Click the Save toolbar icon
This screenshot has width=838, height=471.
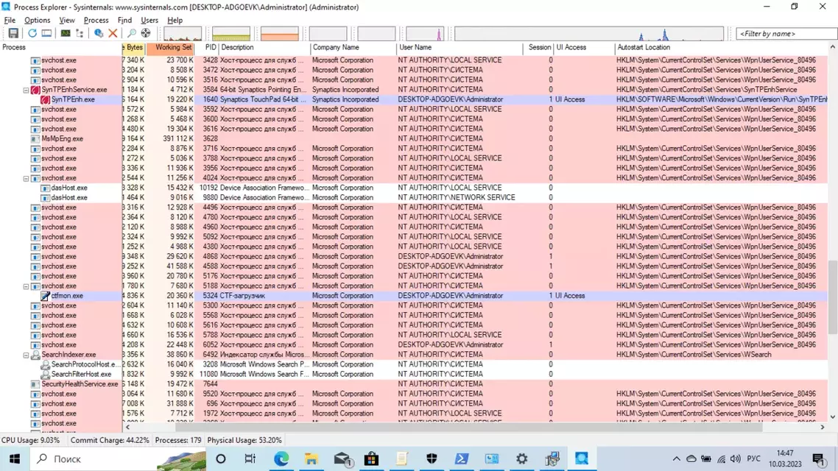[13, 34]
